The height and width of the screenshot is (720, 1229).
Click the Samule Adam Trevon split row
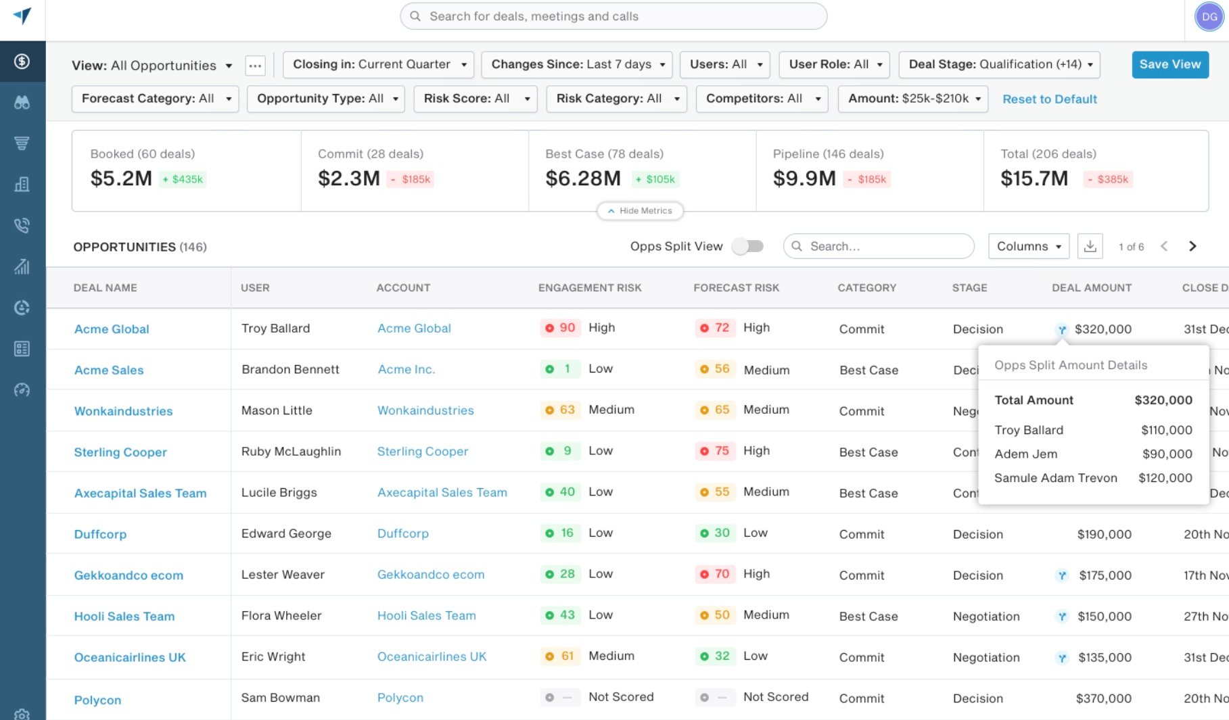[x=1093, y=478]
